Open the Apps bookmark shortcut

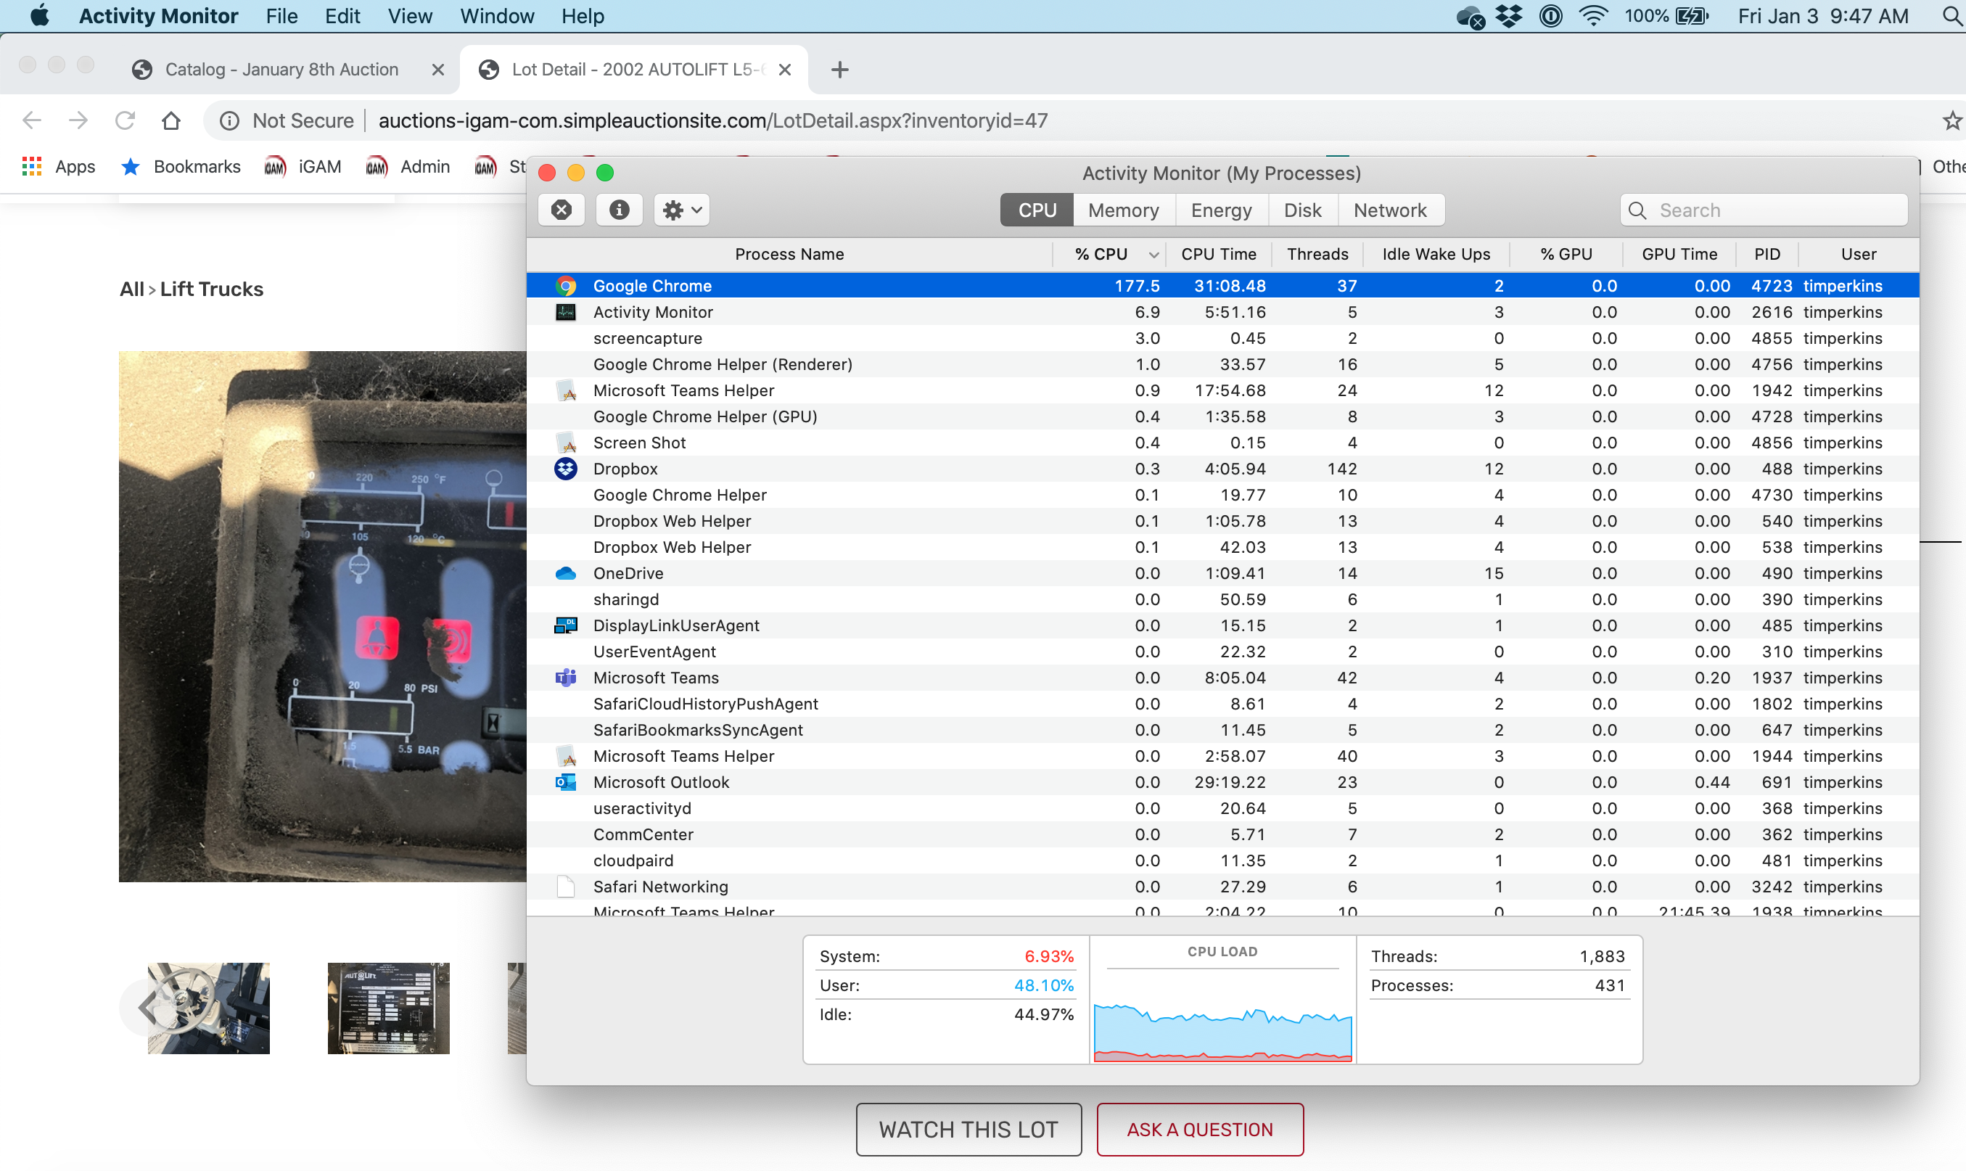(x=59, y=166)
